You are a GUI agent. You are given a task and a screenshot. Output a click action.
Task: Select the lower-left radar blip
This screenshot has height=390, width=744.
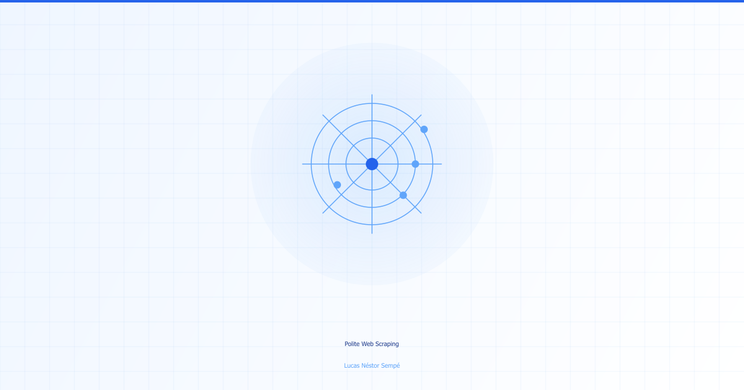(x=337, y=184)
